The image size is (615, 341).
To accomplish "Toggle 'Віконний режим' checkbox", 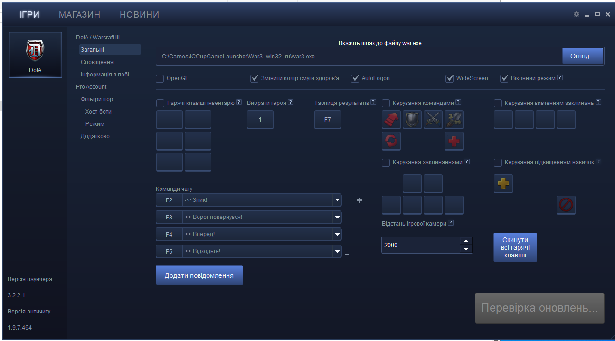I will (504, 78).
